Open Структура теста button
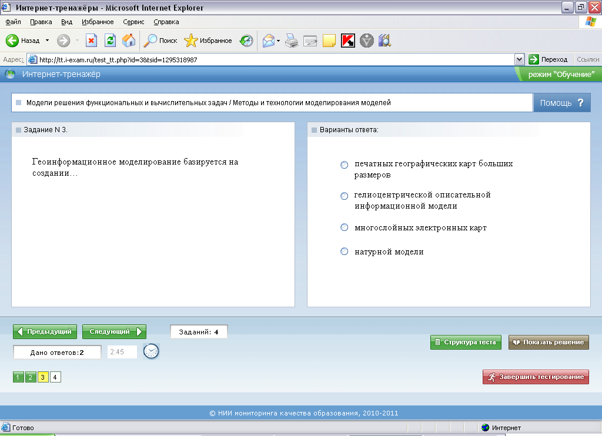The height and width of the screenshot is (436, 602). (x=466, y=342)
